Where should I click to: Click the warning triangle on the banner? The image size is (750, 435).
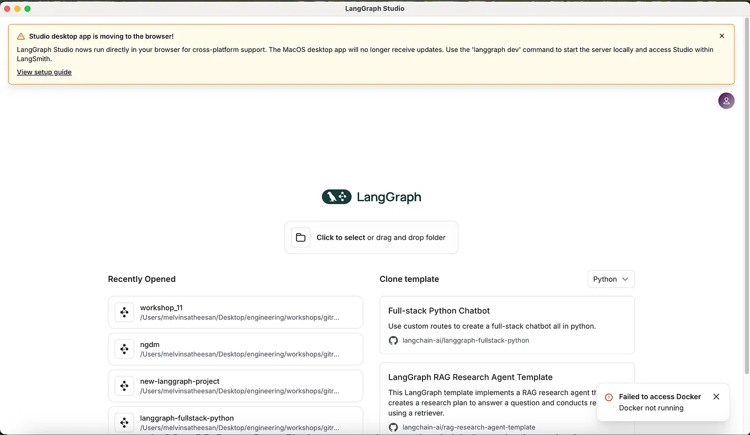(x=21, y=35)
